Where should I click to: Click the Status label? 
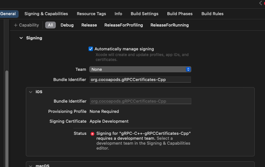pyautogui.click(x=80, y=133)
